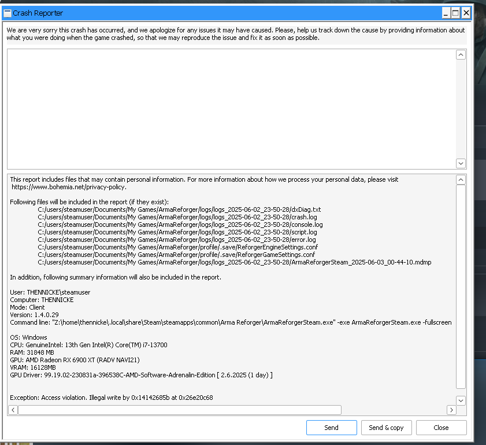Click the down arrow of report details scrollbar

pos(461,400)
